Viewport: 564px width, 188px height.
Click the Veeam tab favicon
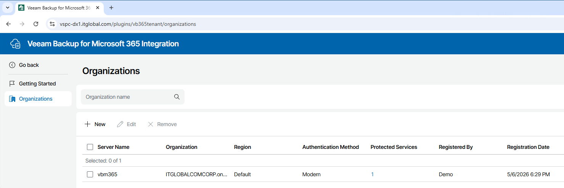[x=21, y=8]
